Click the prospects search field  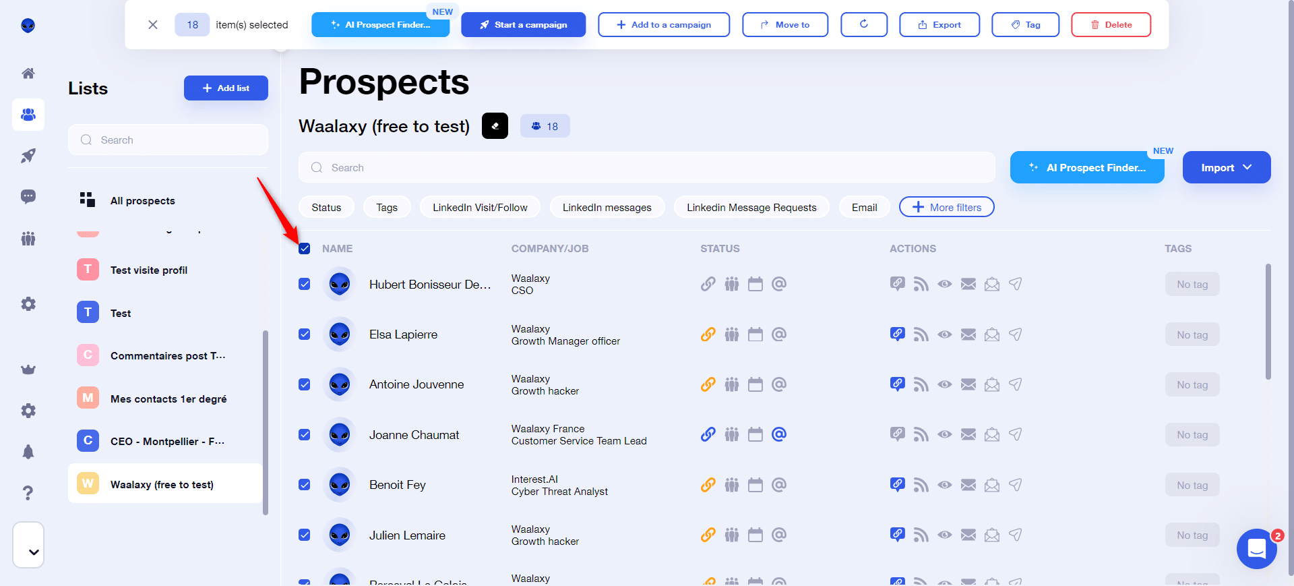click(x=647, y=168)
